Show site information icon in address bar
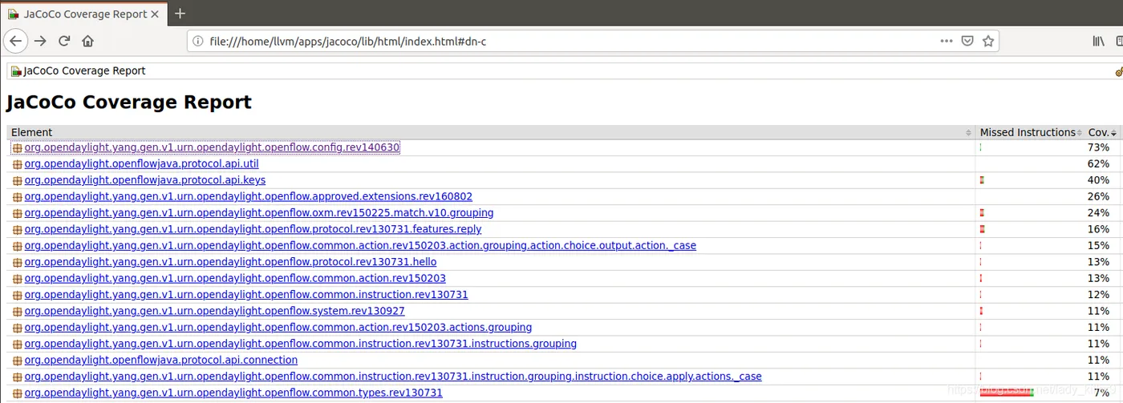This screenshot has height=403, width=1123. [x=198, y=41]
